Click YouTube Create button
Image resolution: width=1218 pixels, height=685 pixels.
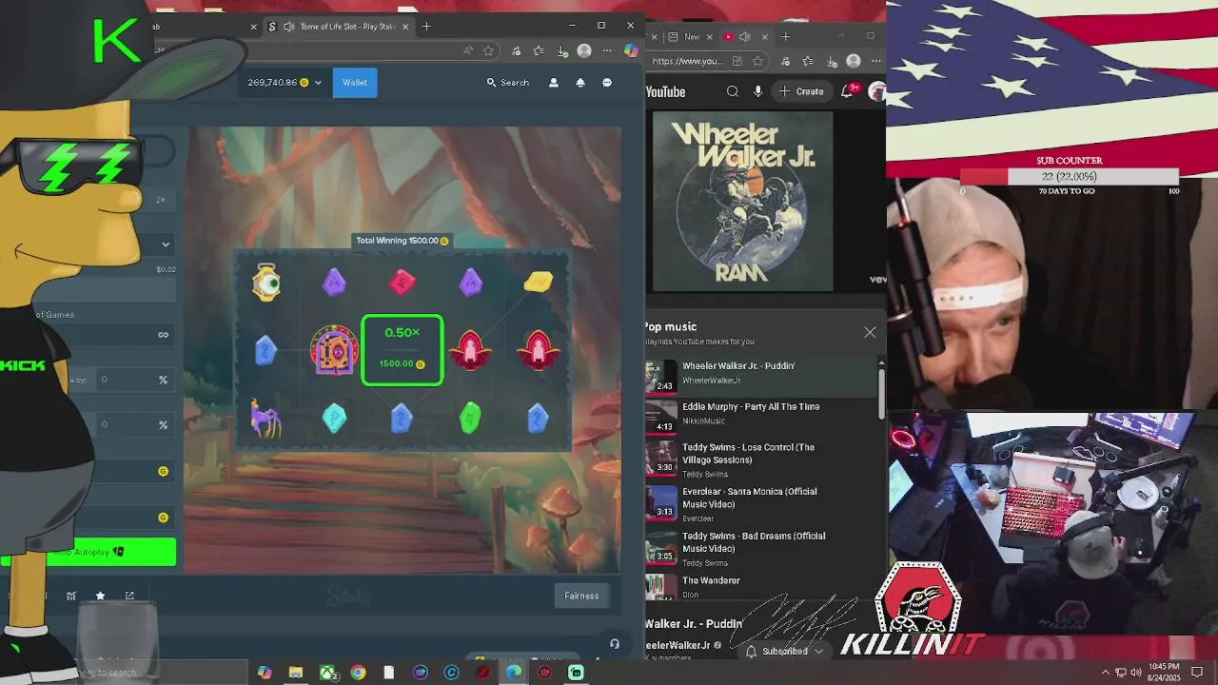(x=800, y=91)
